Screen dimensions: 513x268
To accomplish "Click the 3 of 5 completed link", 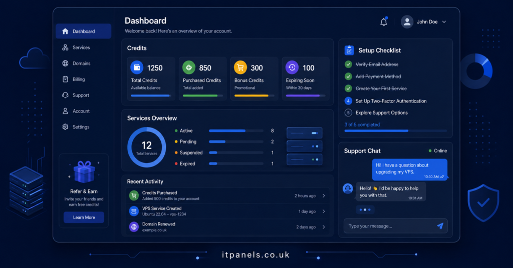I will pos(362,124).
